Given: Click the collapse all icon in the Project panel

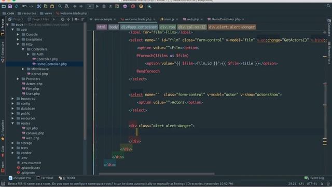Looking at the screenshot, I should click(x=68, y=19).
